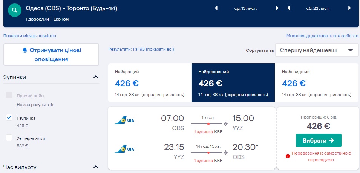Click UIA logo on outbound flight
360x173 pixels.
(x=124, y=120)
